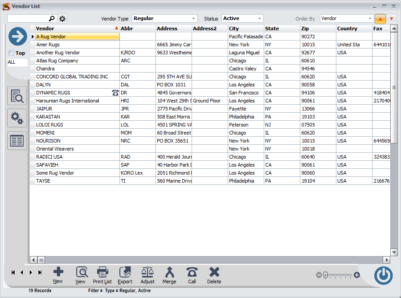View the selected vendor
The height and width of the screenshot is (298, 401).
(82, 275)
